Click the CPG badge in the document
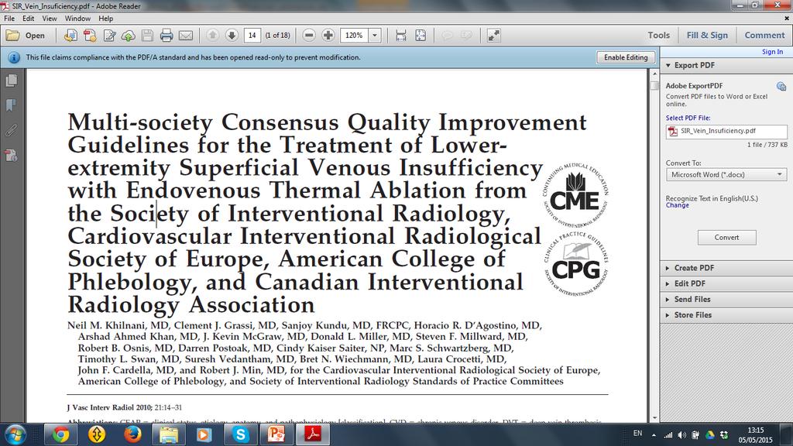Screen dimensions: 793x446 576,263
